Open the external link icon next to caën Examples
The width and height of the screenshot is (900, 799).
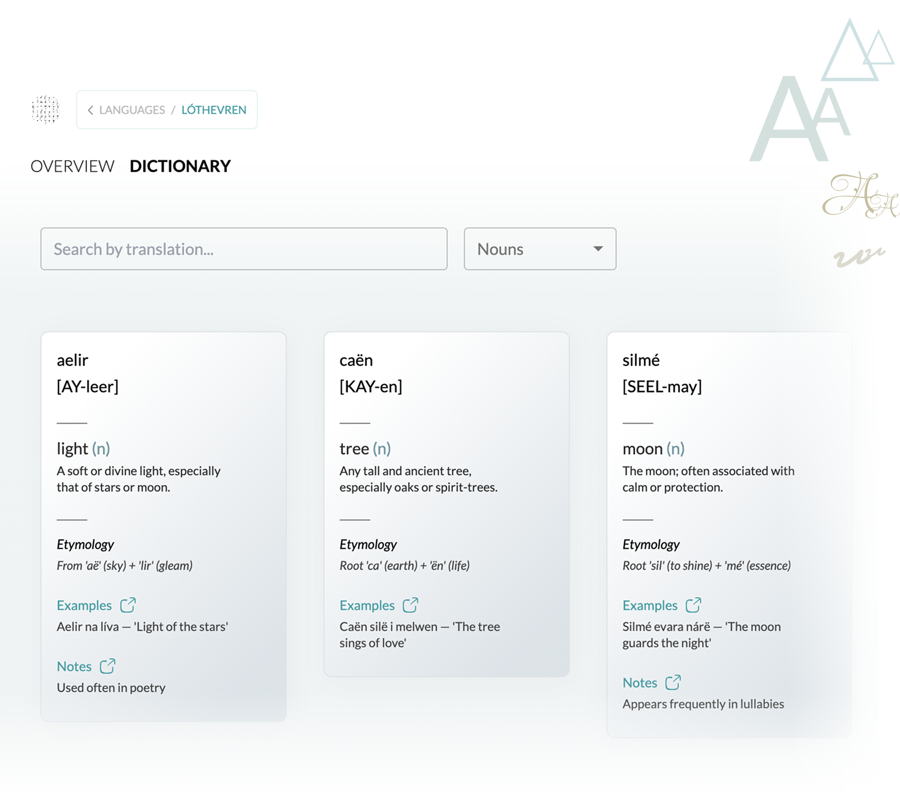coord(412,605)
